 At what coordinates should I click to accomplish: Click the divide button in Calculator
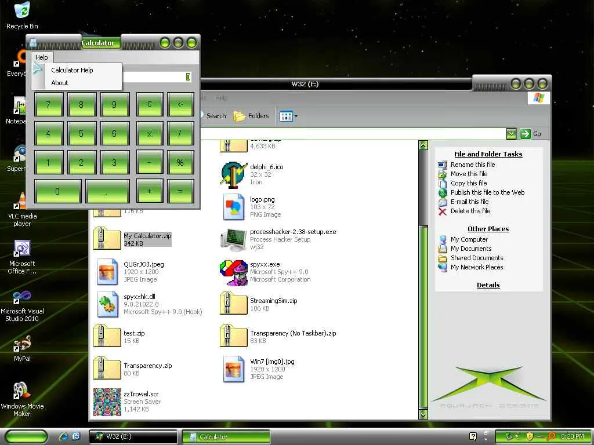click(180, 134)
